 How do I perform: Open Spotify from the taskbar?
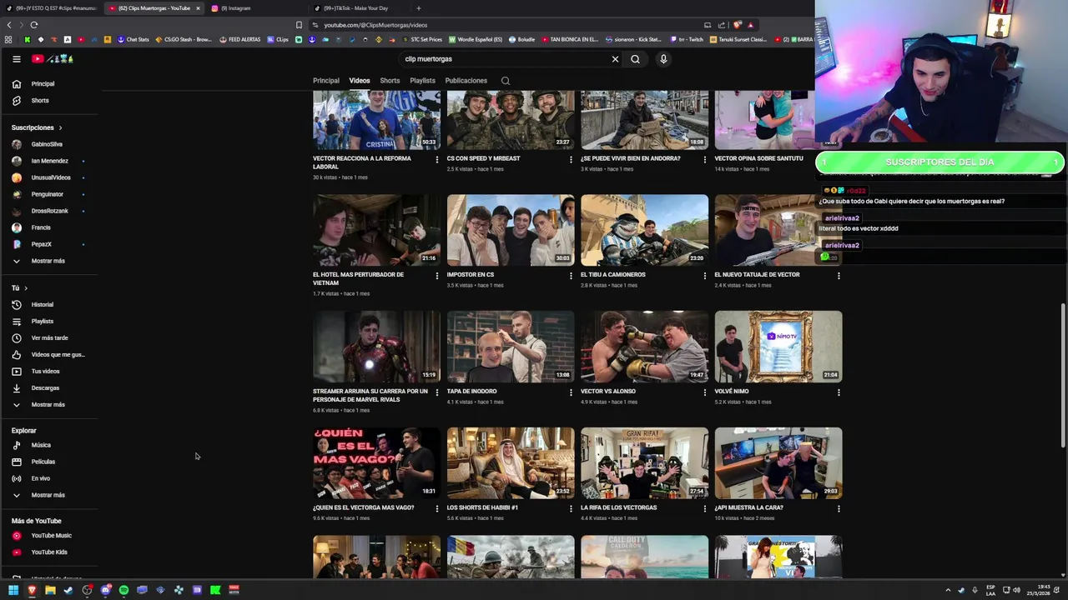[x=123, y=590]
